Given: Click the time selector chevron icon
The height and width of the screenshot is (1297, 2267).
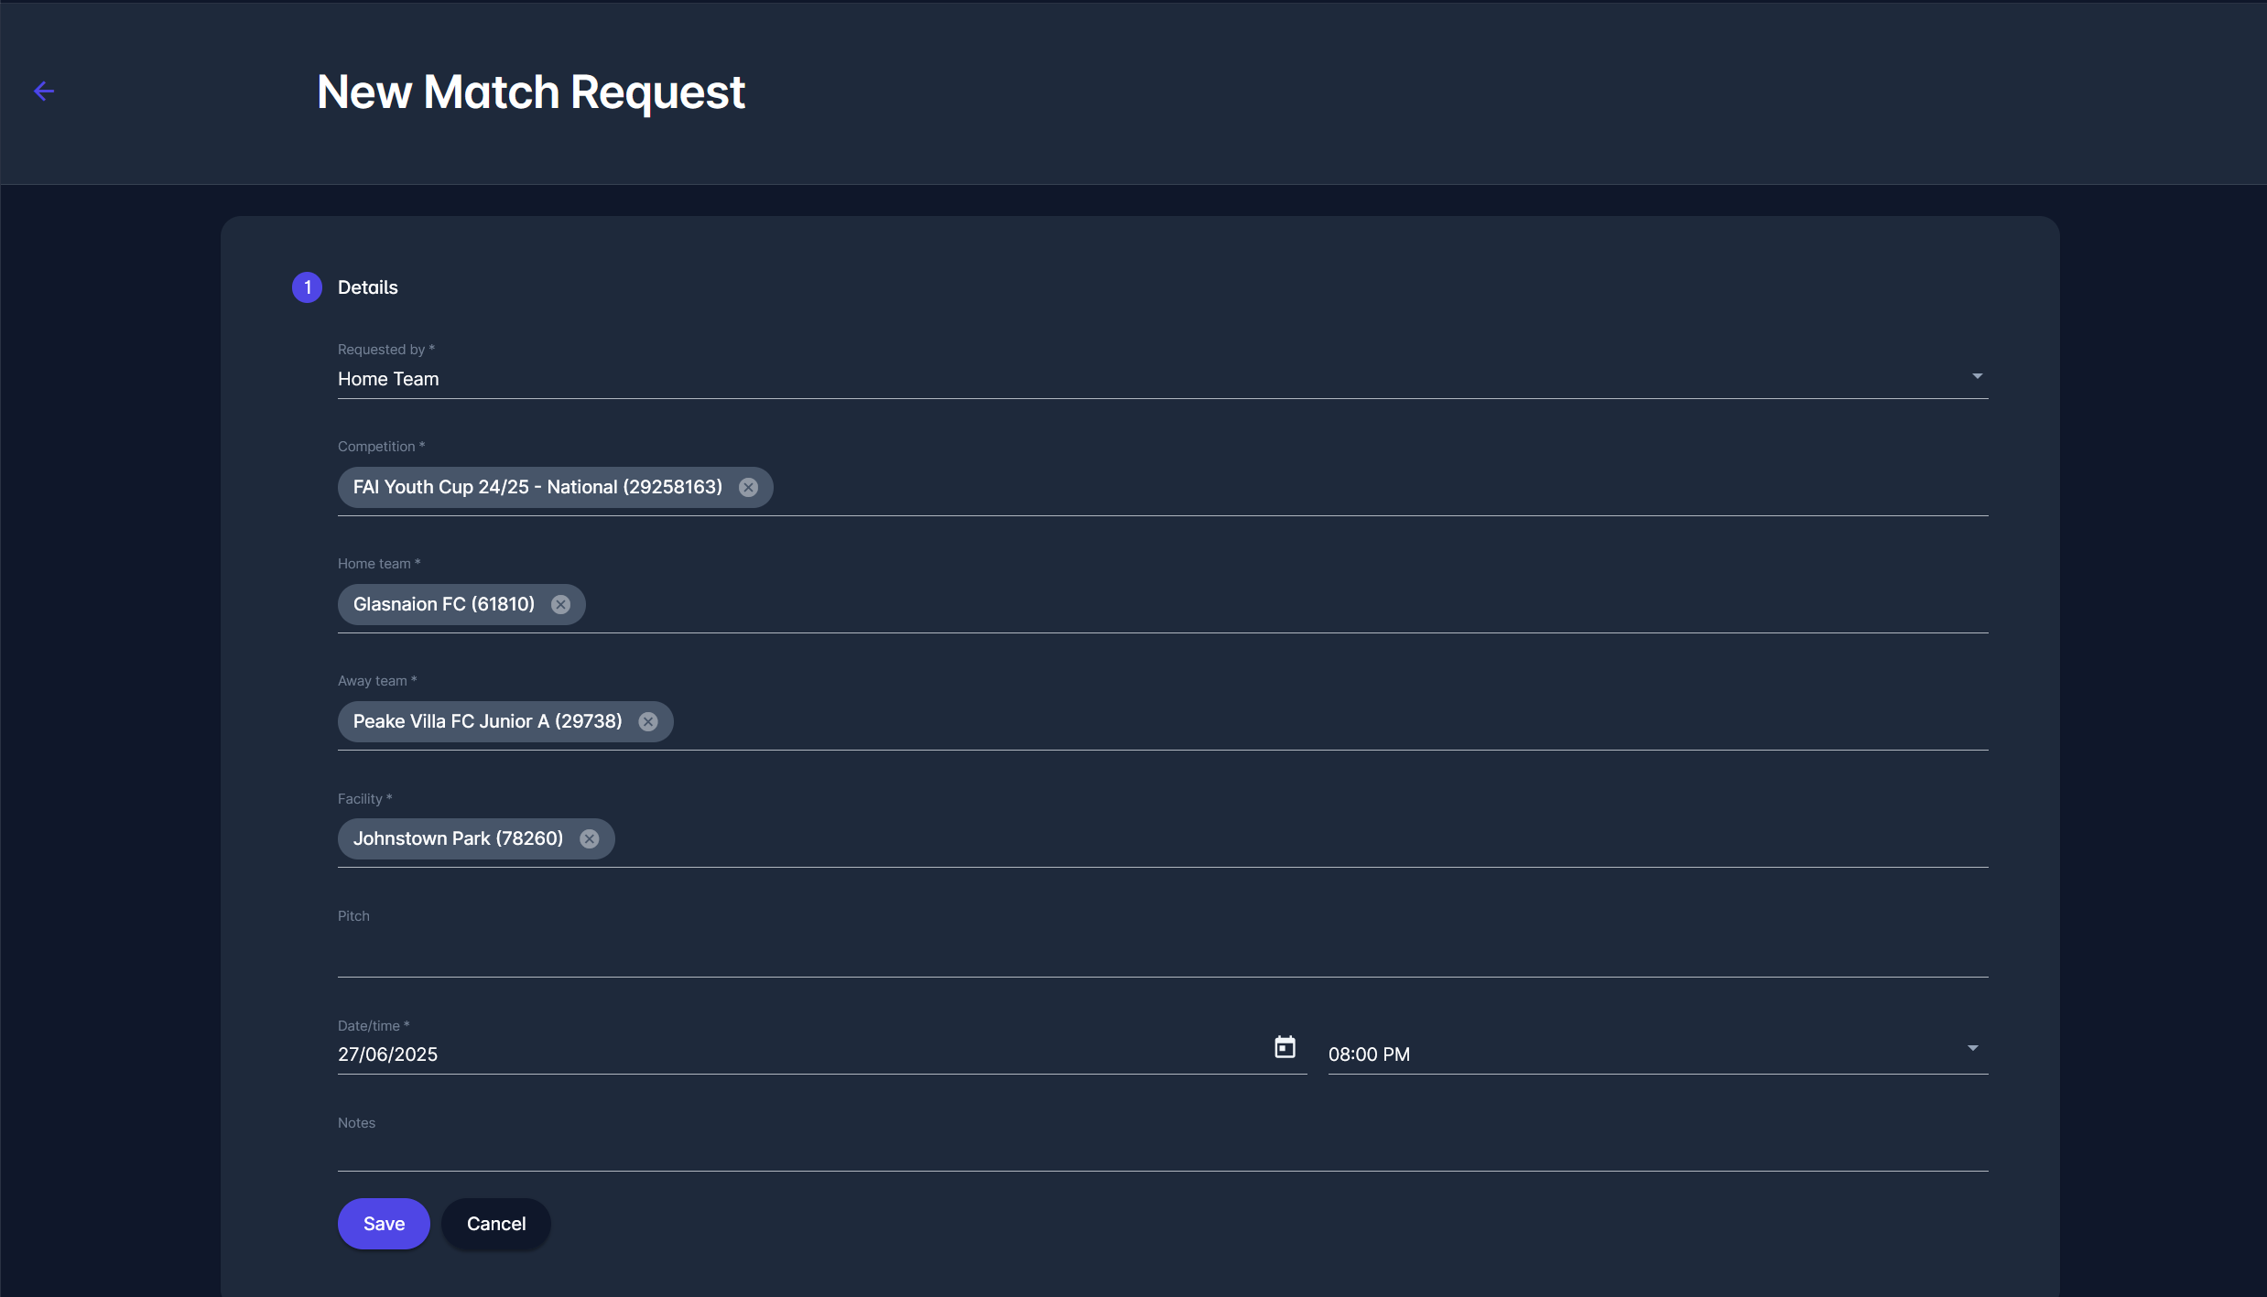Looking at the screenshot, I should pyautogui.click(x=1972, y=1048).
